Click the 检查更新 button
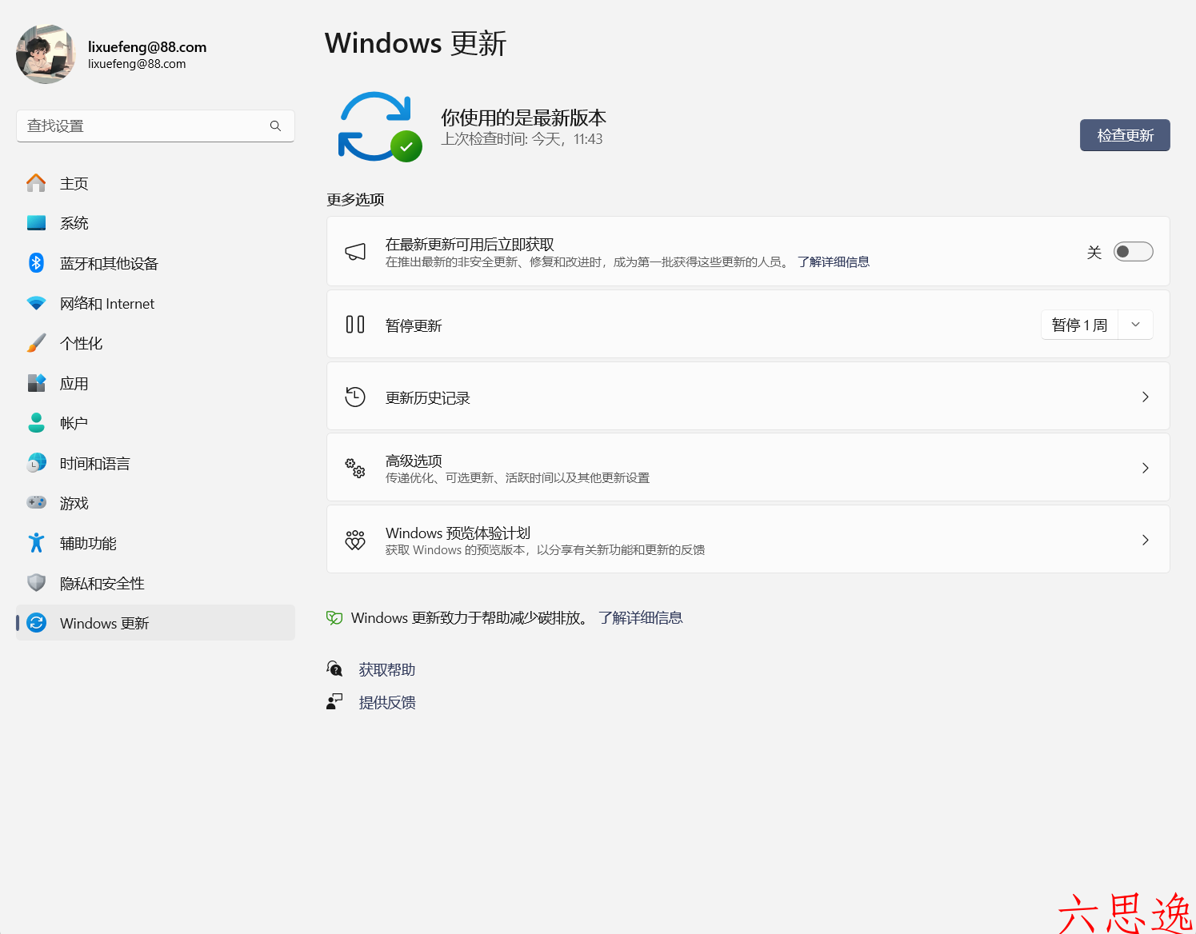The width and height of the screenshot is (1196, 934). 1125,135
